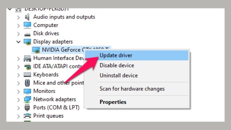The height and width of the screenshot is (130, 231).
Task: Choose Update driver from the context menu
Action: coord(116,55)
